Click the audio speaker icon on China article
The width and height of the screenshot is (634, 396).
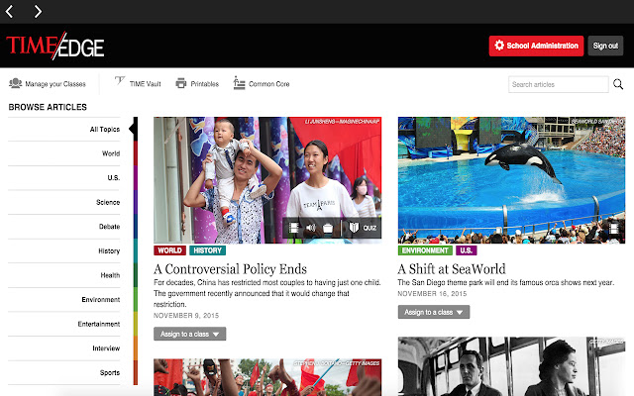(x=310, y=228)
